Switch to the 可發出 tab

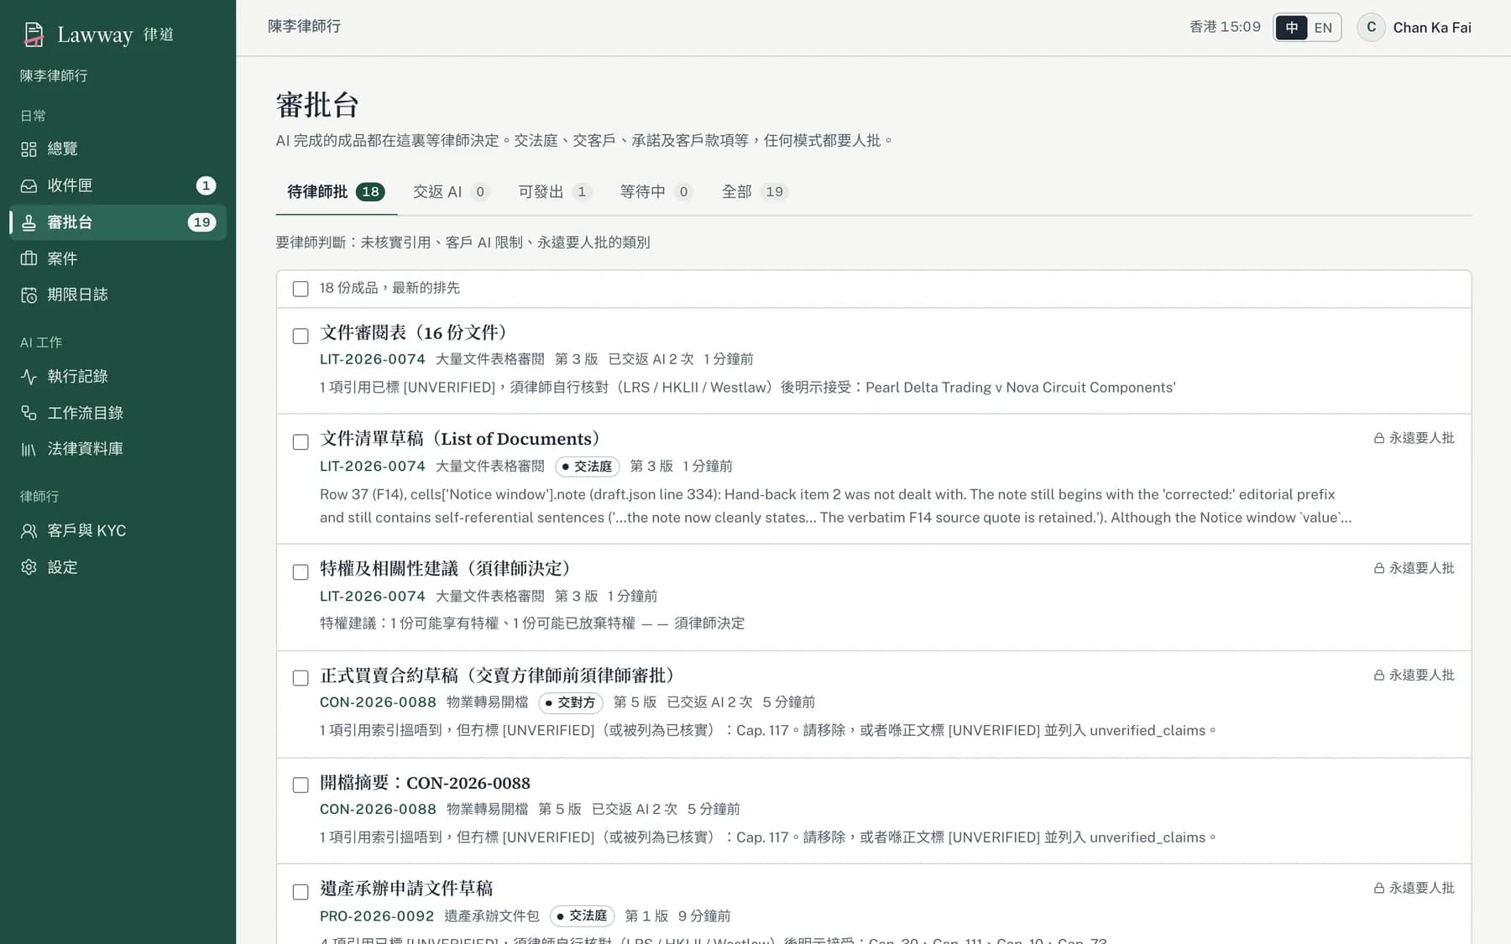tap(555, 192)
